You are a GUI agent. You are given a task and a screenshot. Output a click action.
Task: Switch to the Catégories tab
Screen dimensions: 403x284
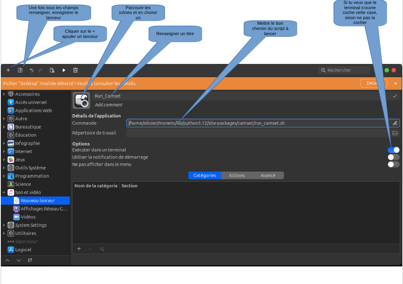tap(204, 175)
